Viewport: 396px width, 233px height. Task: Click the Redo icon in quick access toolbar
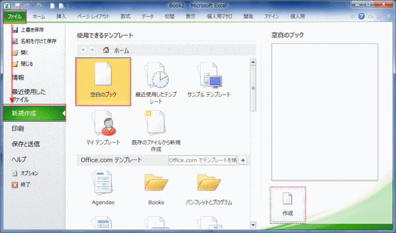(39, 6)
